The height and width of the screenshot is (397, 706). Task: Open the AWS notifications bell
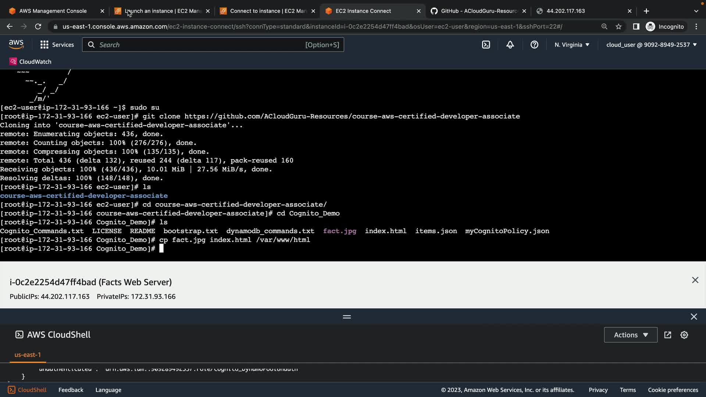tap(510, 44)
